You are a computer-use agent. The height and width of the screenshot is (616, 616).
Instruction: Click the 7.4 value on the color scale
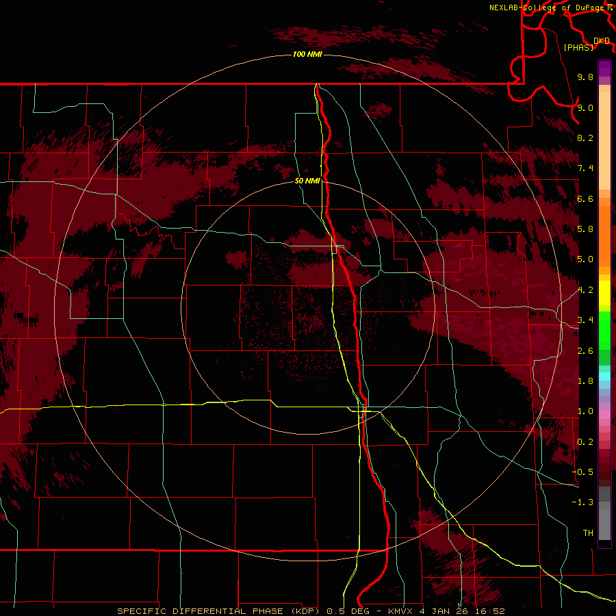(585, 168)
